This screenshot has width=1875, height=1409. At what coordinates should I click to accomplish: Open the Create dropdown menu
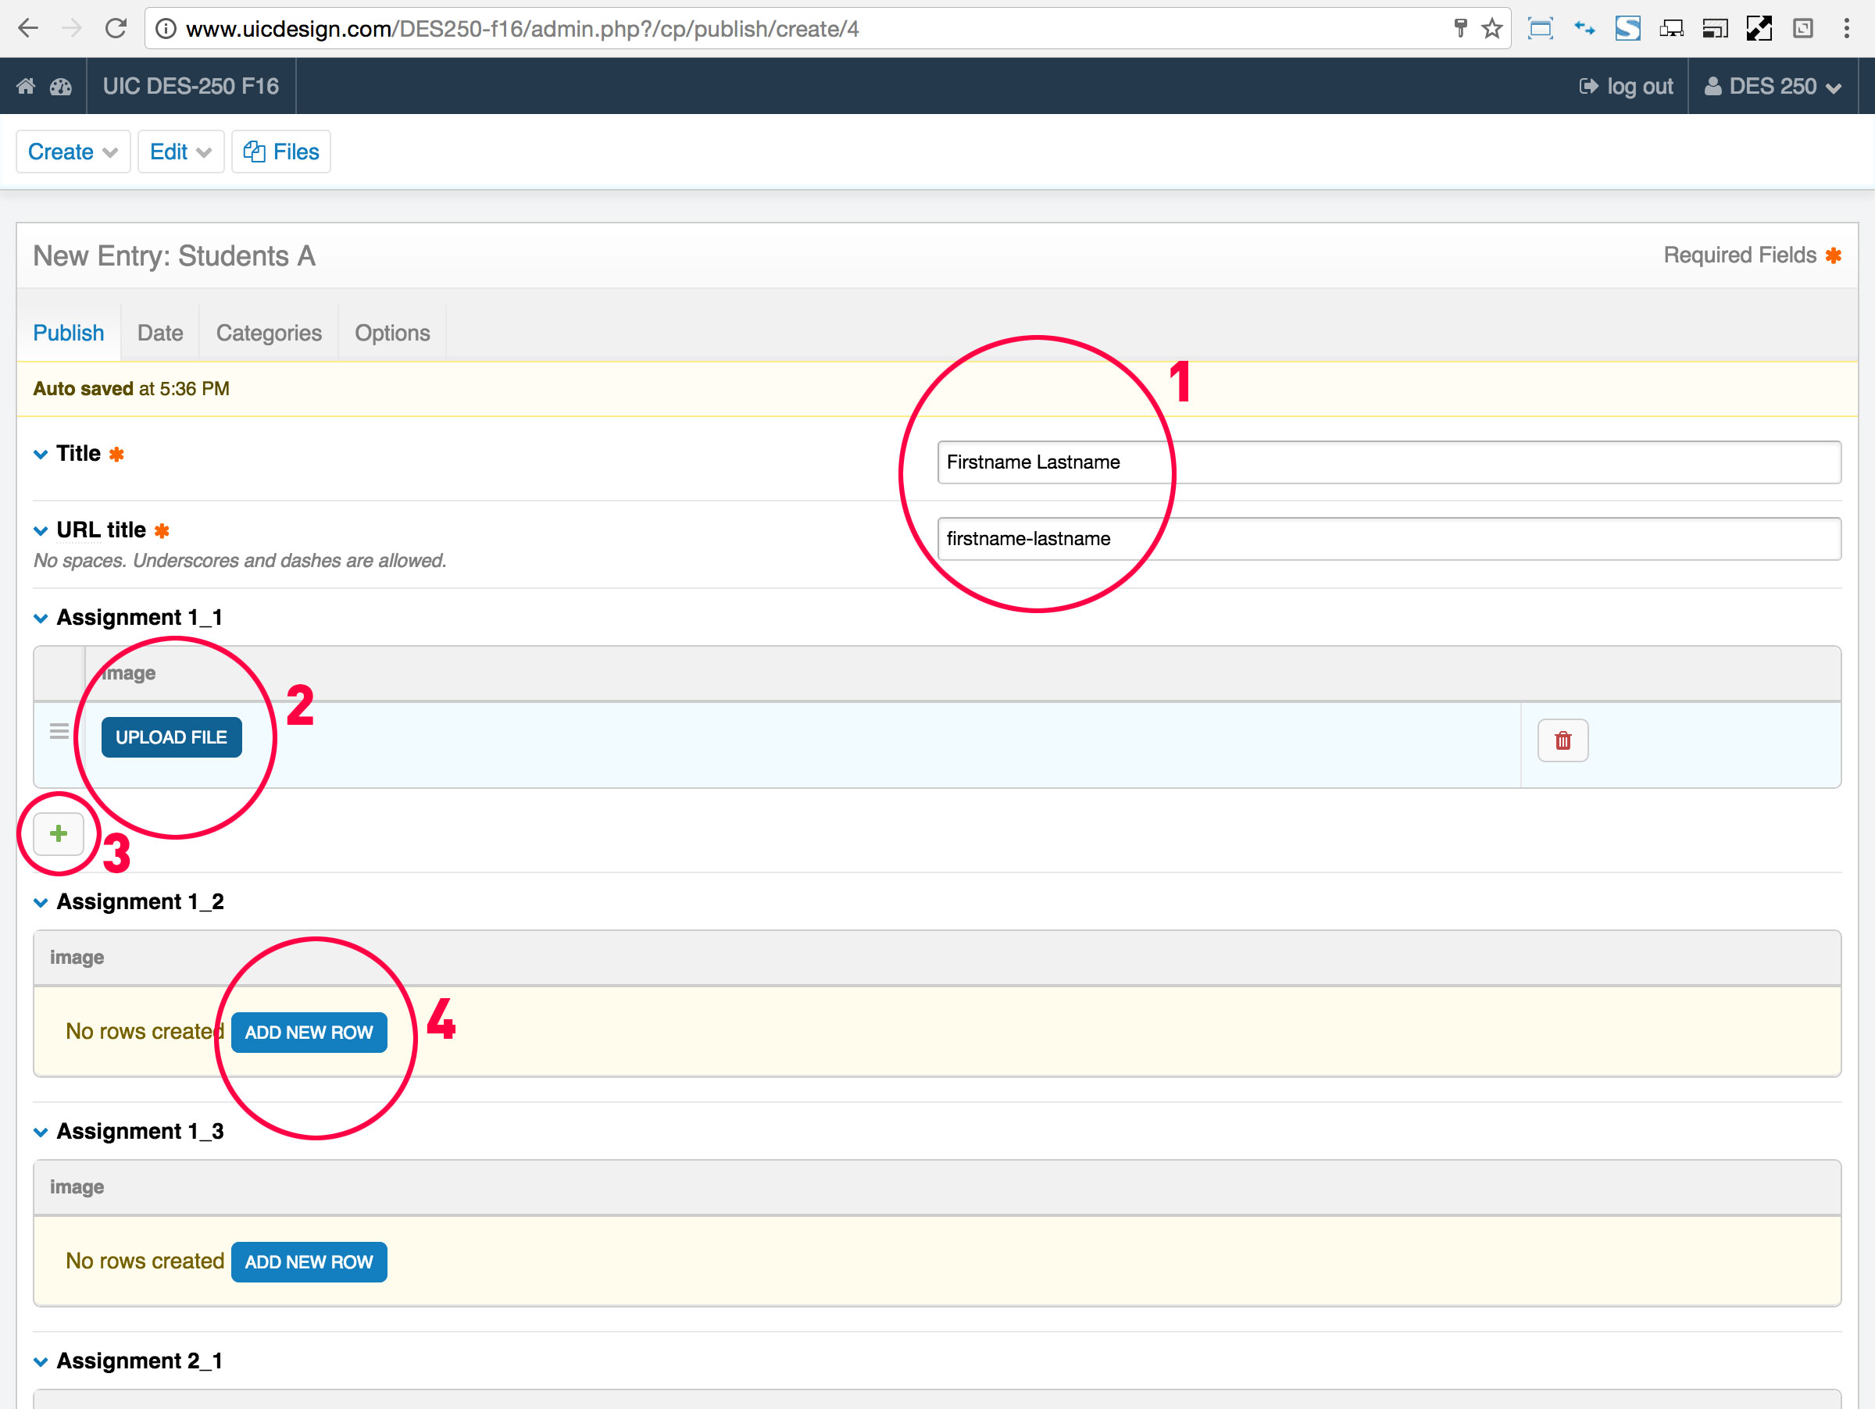click(x=73, y=152)
